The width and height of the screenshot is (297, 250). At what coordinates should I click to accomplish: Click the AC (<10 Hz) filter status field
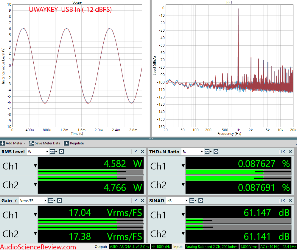pos(278,247)
